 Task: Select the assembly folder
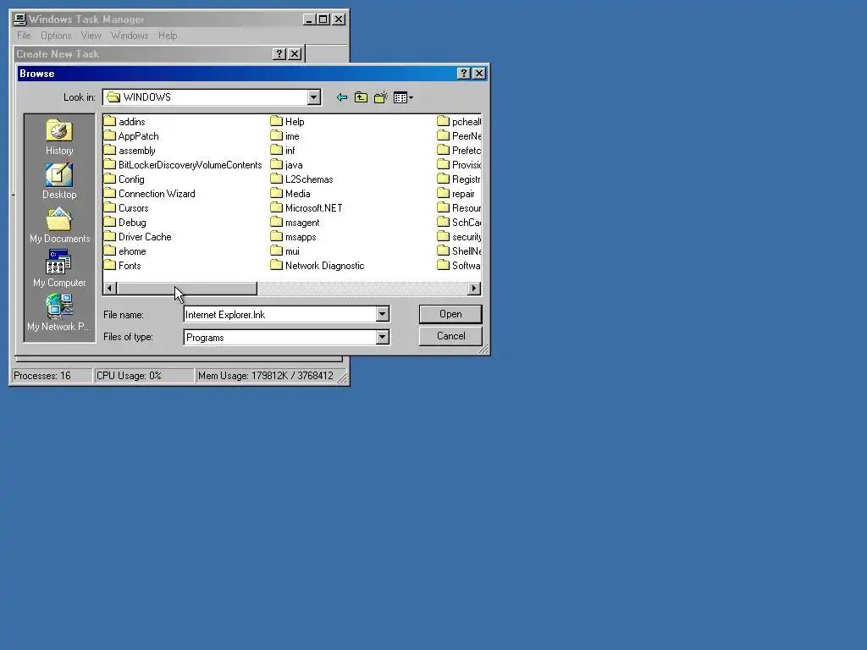(130, 151)
